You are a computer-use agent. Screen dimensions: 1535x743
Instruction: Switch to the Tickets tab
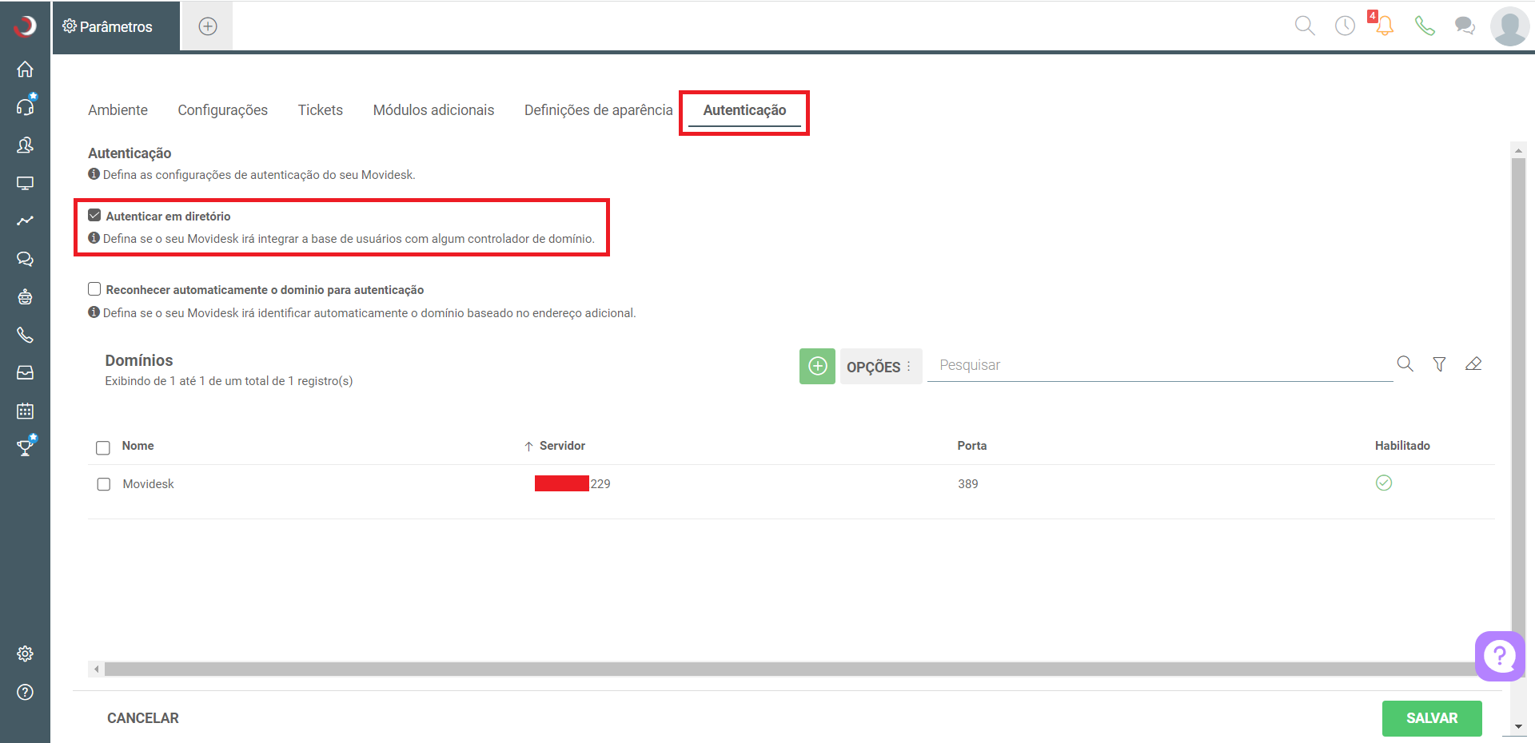[x=321, y=110]
